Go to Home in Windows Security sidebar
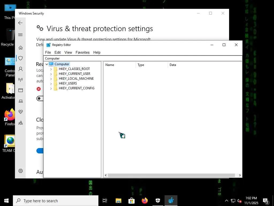Screen dimensions: 274x206 [x=20, y=47]
